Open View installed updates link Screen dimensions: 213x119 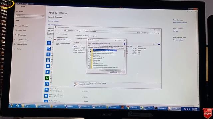[62, 37]
